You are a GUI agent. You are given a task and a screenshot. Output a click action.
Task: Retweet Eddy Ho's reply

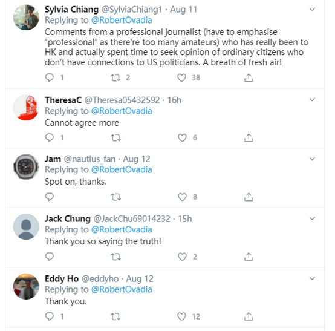115,316
